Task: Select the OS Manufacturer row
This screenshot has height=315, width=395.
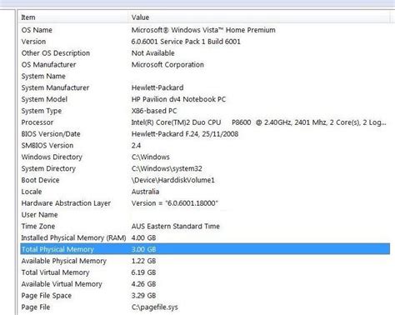Action: pos(205,65)
